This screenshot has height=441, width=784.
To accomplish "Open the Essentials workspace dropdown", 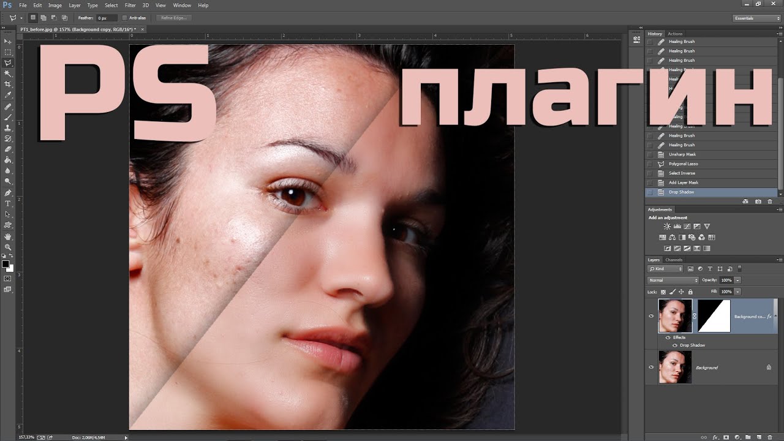I will (x=758, y=18).
